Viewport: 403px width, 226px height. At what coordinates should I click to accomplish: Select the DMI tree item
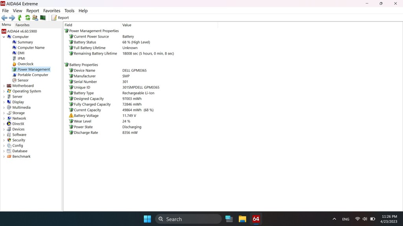pos(21,53)
